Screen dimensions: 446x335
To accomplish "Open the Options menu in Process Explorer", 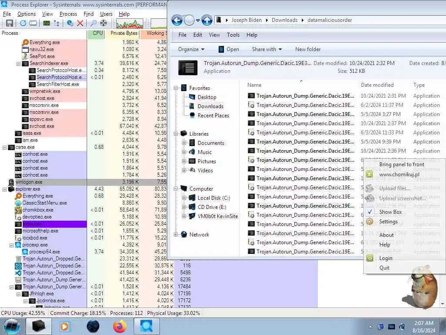I will pyautogui.click(x=27, y=14).
